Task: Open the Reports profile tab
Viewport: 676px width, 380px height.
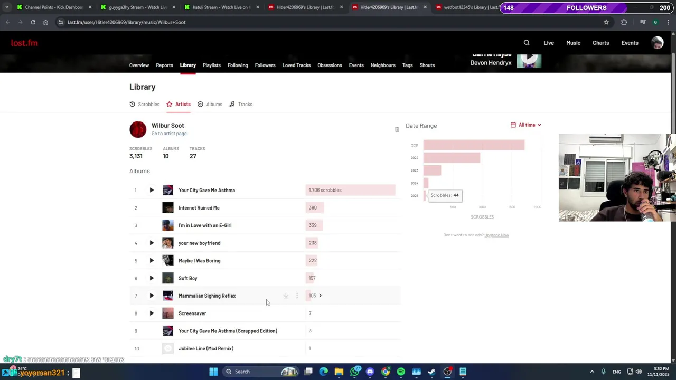Action: [164, 65]
